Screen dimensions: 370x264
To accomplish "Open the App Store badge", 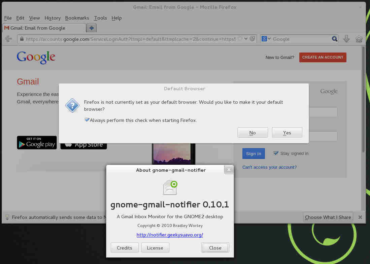I will [x=83, y=146].
